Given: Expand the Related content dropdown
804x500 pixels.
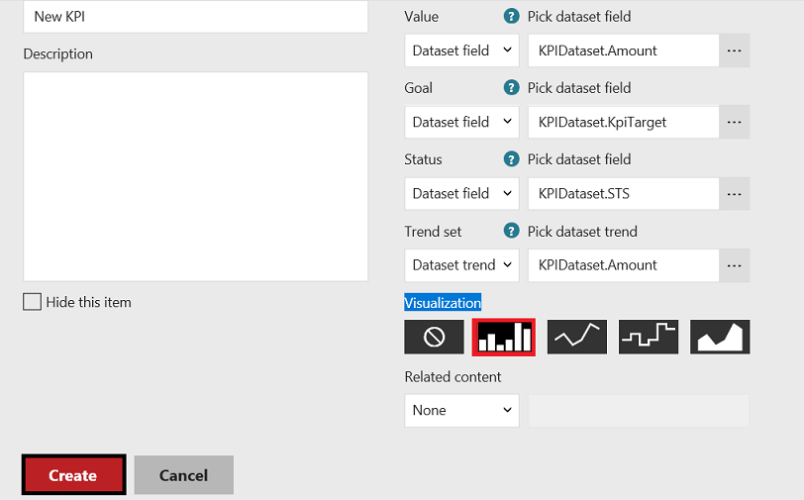Looking at the screenshot, I should [462, 410].
